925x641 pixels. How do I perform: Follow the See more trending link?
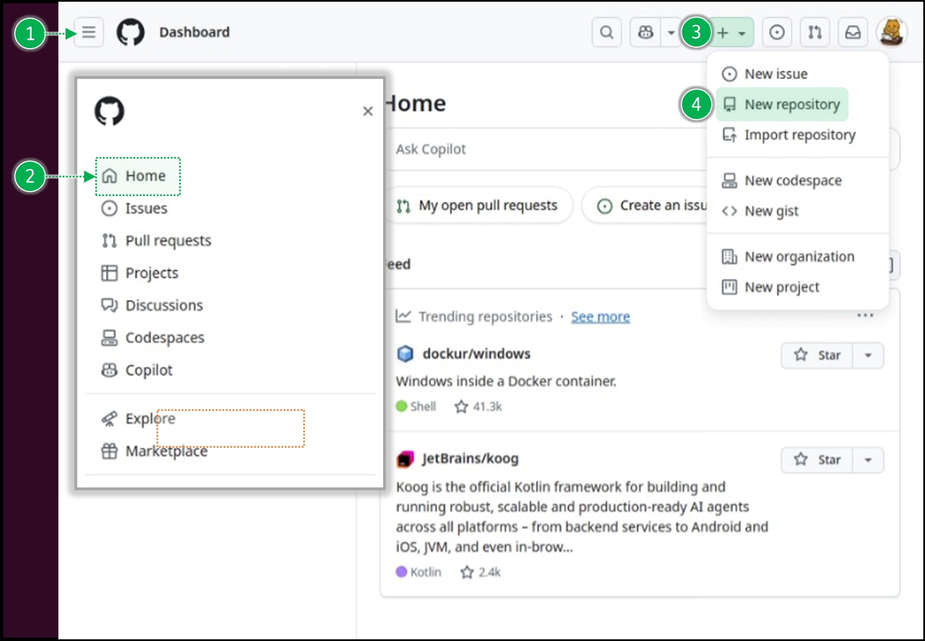[x=600, y=317]
